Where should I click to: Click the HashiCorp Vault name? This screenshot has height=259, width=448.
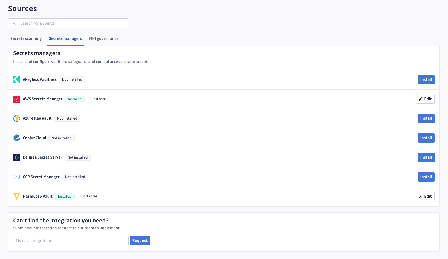(38, 196)
